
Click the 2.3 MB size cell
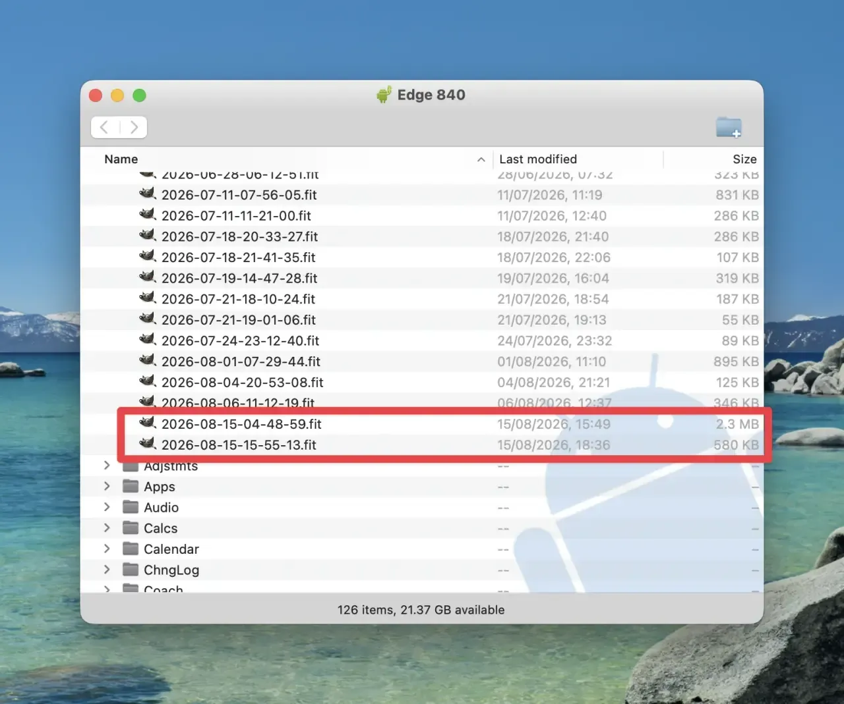[737, 424]
